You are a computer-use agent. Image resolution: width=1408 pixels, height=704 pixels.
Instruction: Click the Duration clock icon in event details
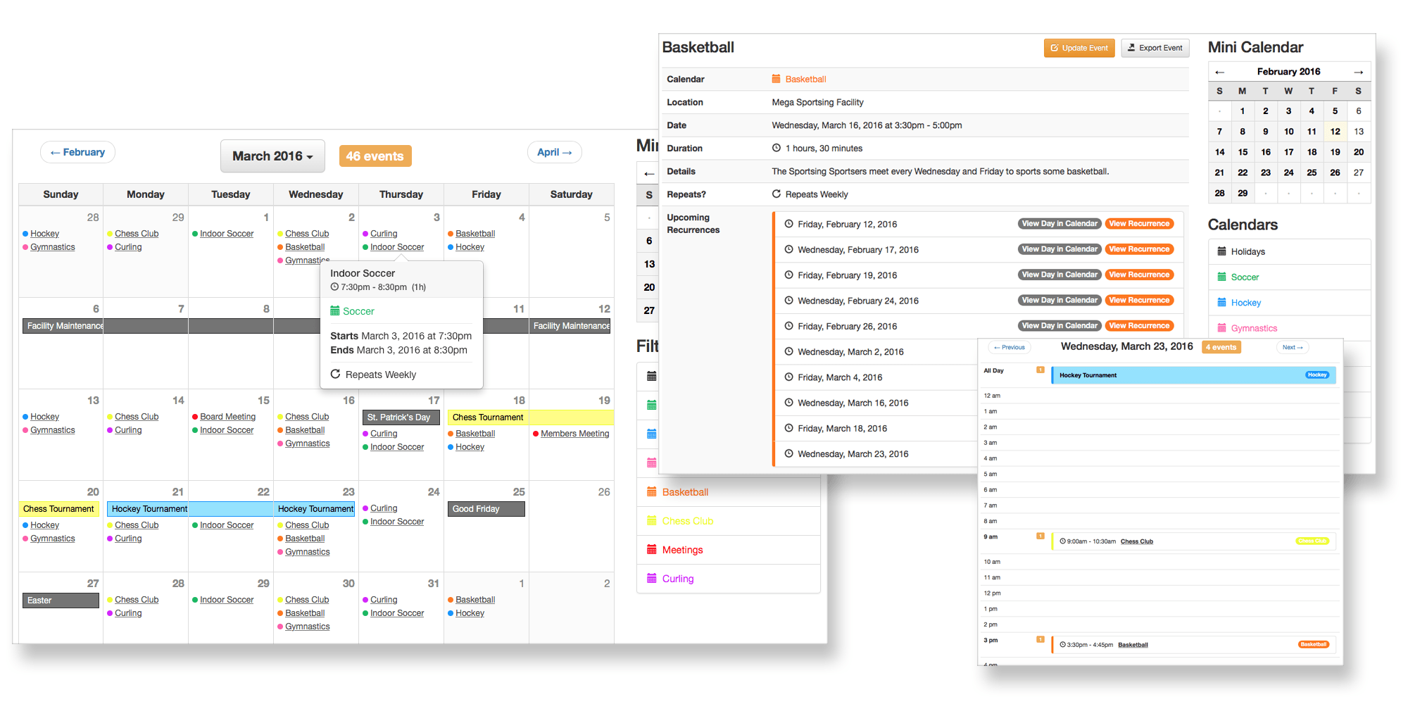pyautogui.click(x=777, y=148)
